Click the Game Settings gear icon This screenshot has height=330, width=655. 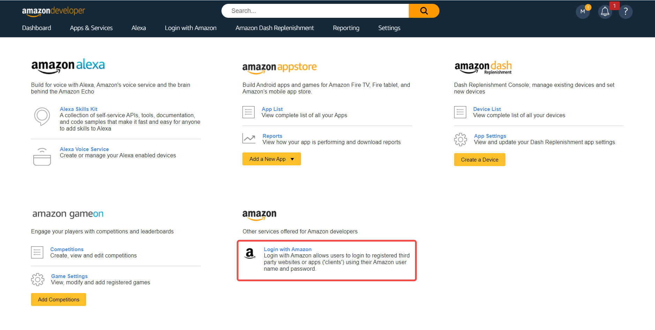click(x=38, y=279)
